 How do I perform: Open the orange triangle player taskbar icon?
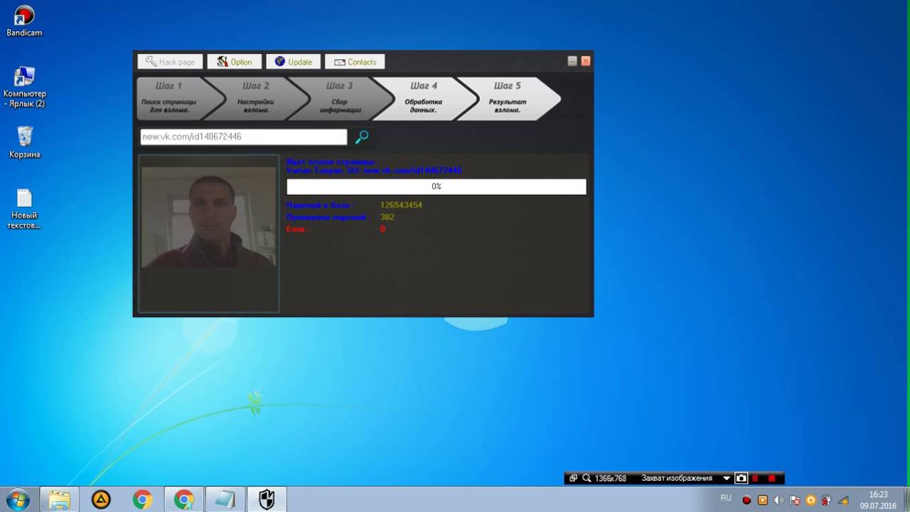101,500
